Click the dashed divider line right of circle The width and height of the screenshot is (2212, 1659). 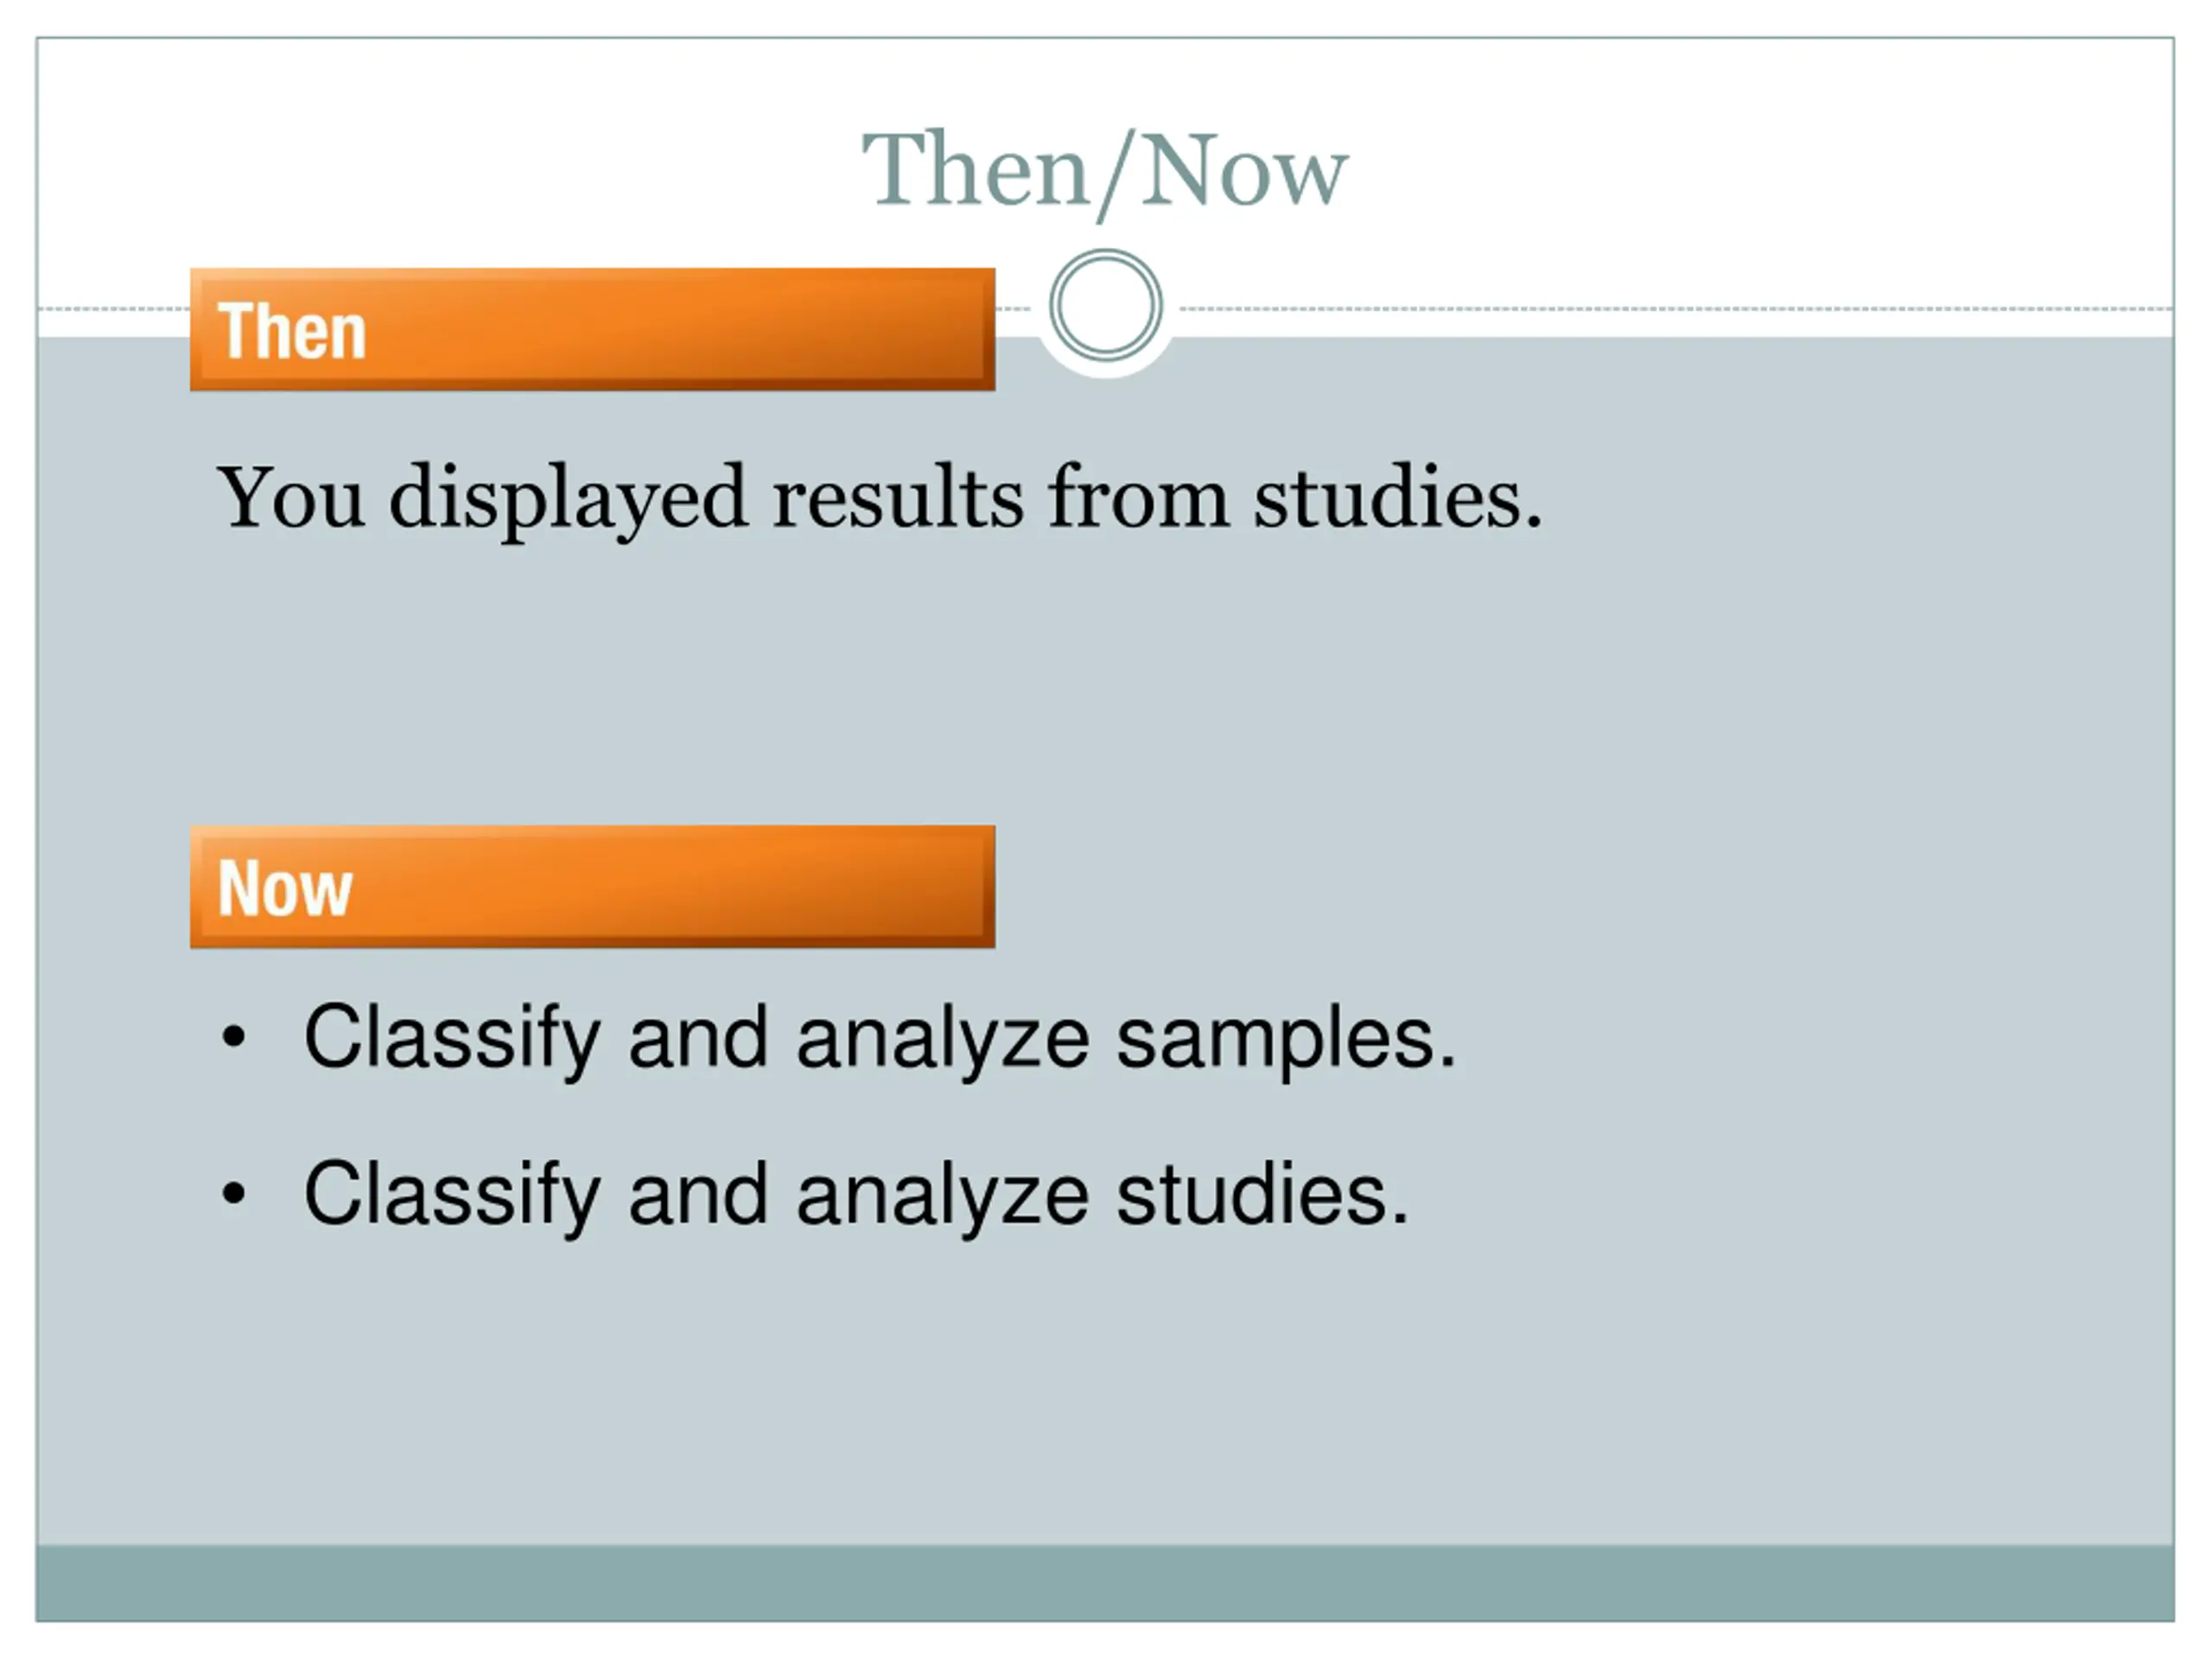pyautogui.click(x=1676, y=309)
